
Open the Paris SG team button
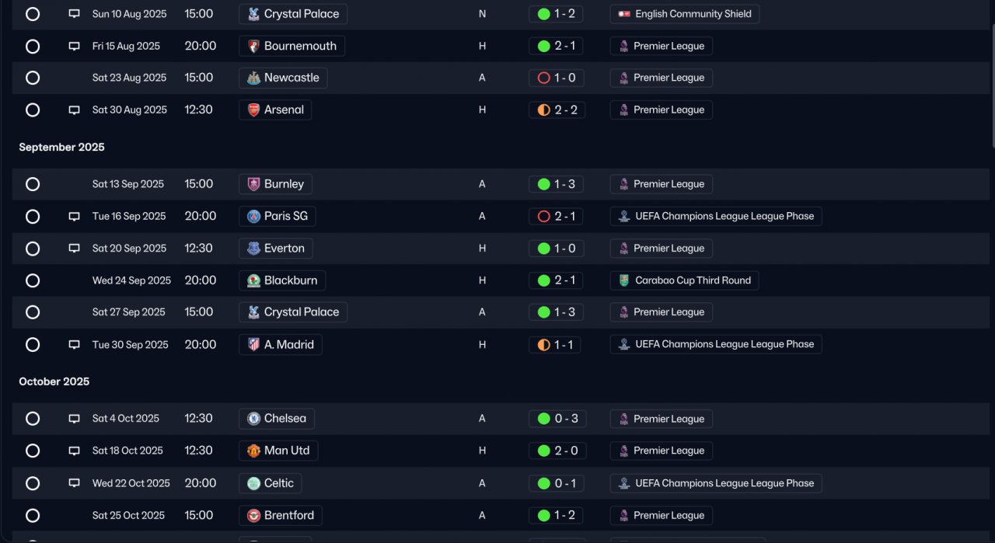point(278,216)
